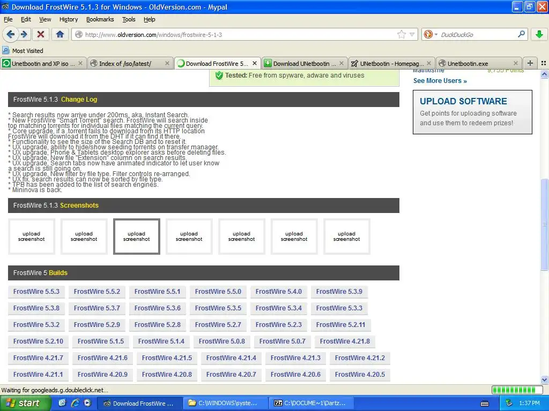549x411 pixels.
Task: Open the FrostWire 5.1.4 build link
Action: pos(161,341)
